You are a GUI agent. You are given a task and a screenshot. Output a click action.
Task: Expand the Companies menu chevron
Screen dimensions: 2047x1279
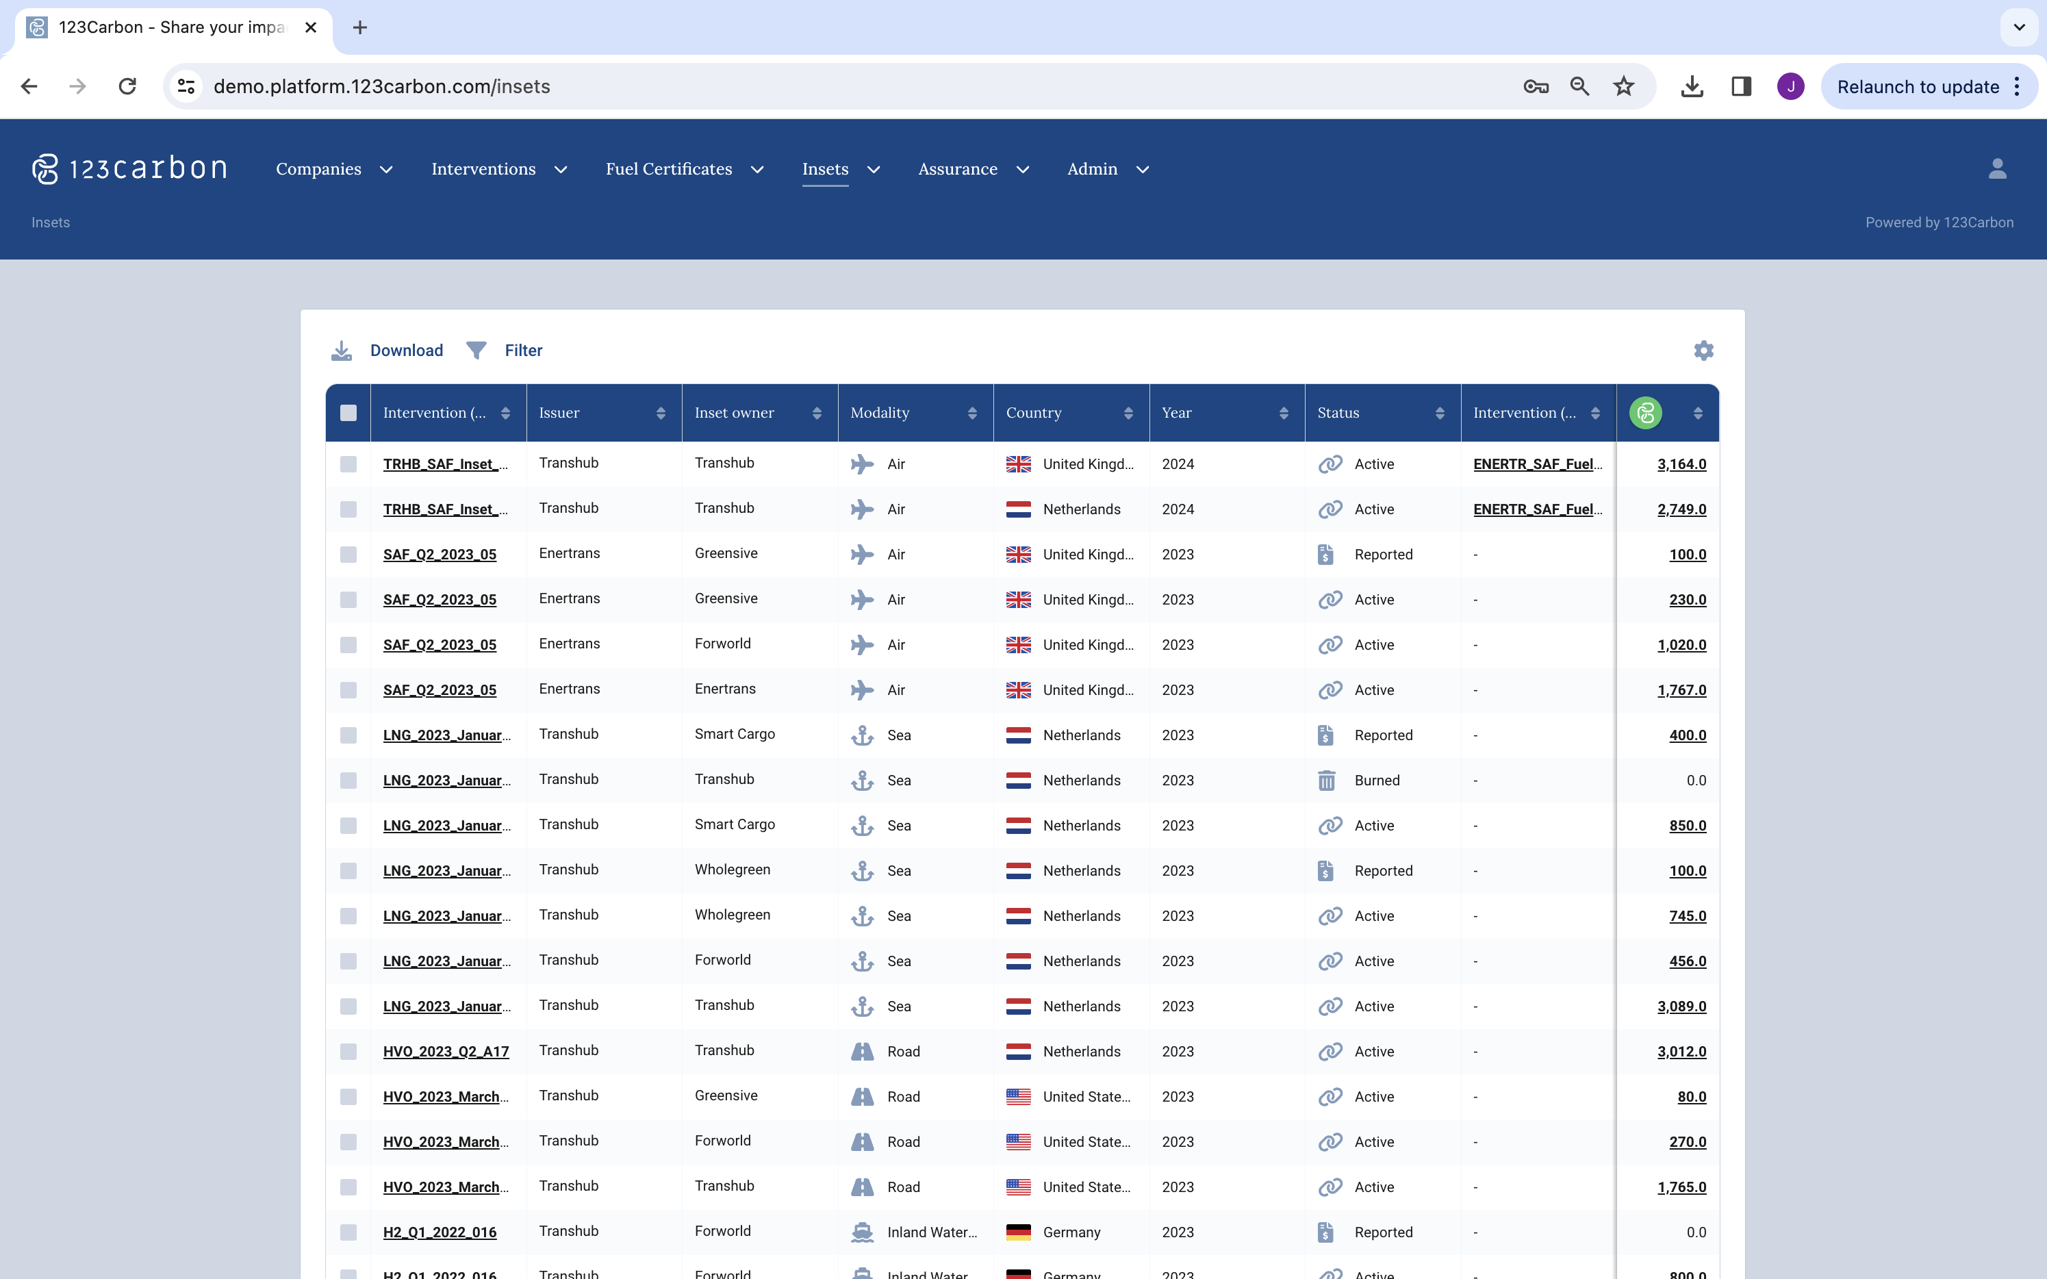[x=387, y=170]
